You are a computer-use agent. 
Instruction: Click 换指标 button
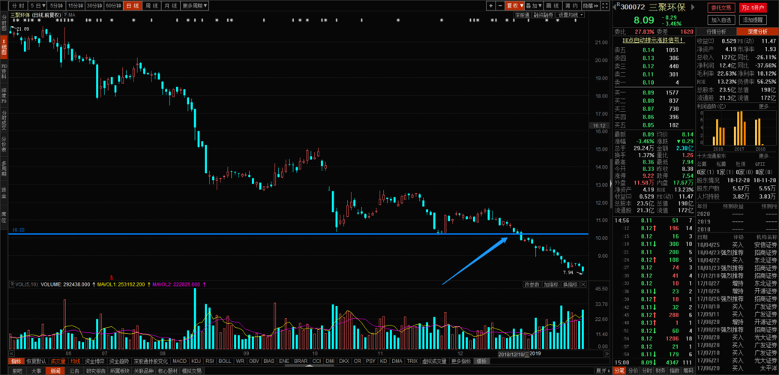tap(570, 284)
